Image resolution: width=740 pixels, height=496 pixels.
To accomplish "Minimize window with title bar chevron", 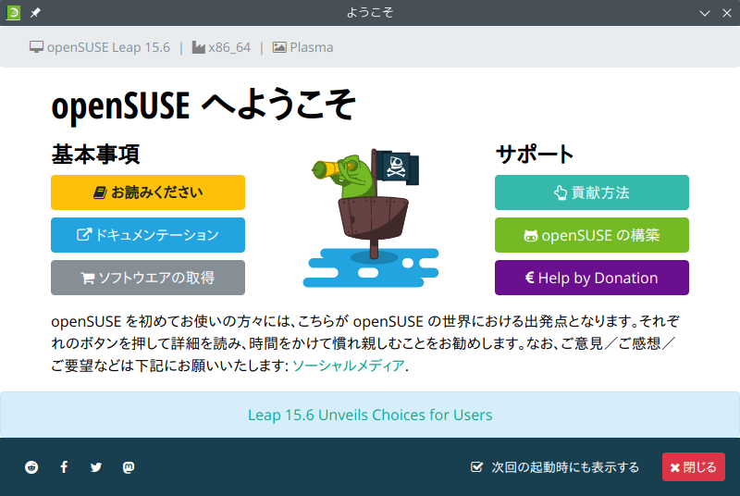I will (705, 13).
